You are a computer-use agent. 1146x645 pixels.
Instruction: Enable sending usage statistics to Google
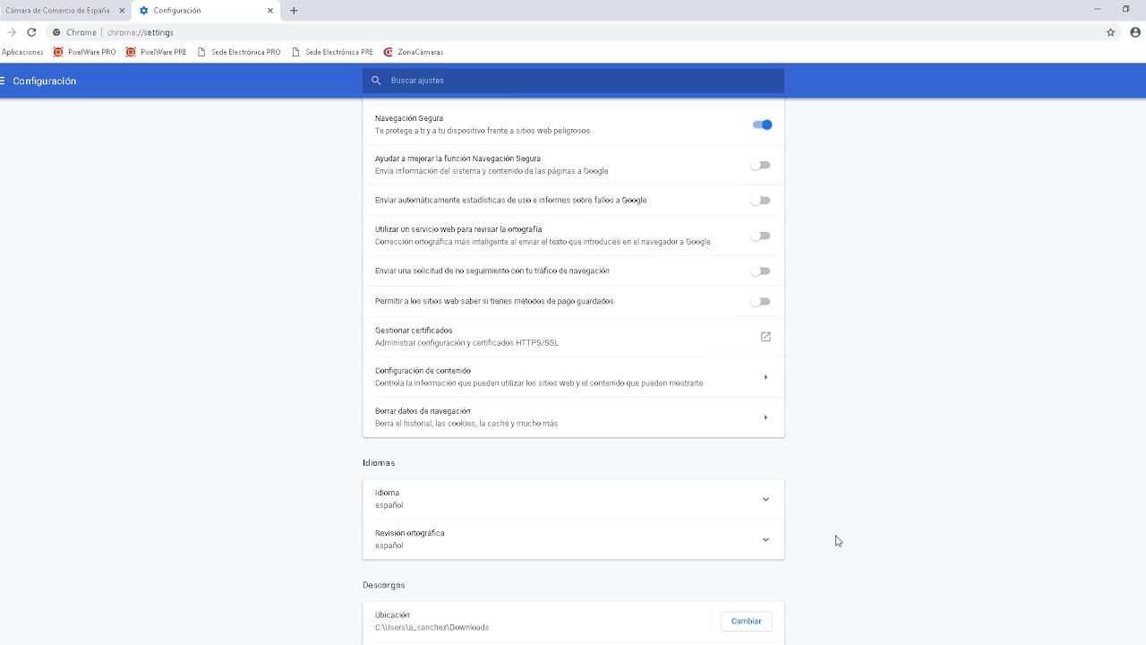[x=761, y=201]
